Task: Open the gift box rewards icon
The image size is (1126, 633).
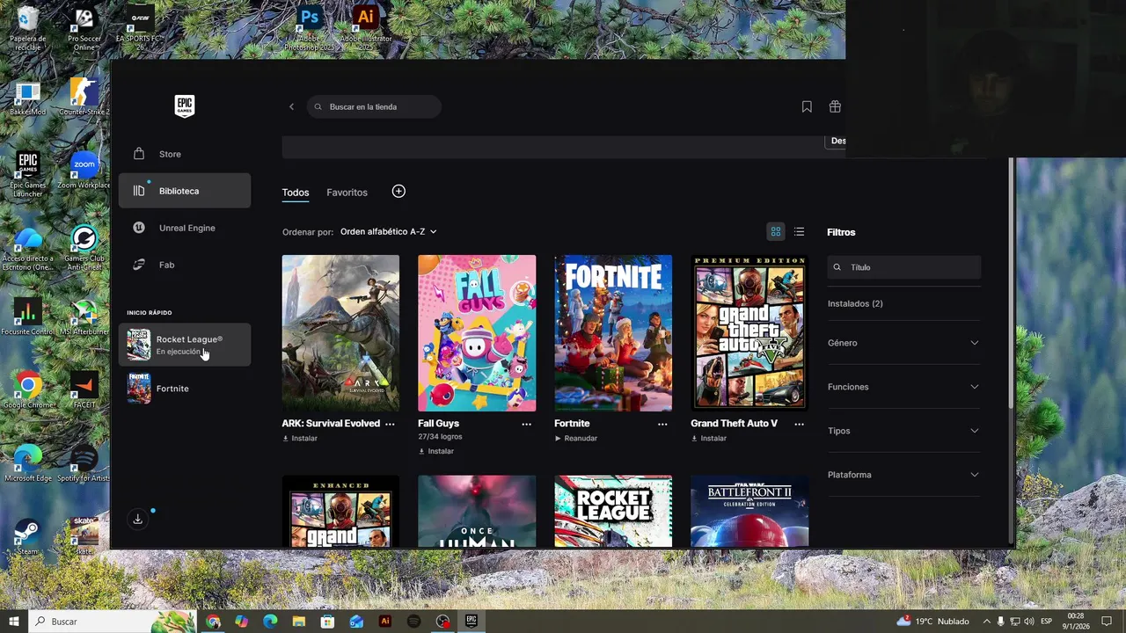Action: tap(835, 106)
